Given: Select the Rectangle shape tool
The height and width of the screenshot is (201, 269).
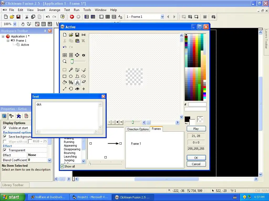Looking at the screenshot, I should click(65, 76).
